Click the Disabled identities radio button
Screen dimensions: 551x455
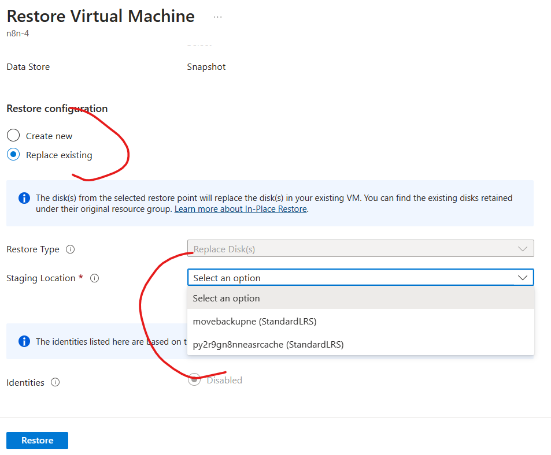click(194, 380)
